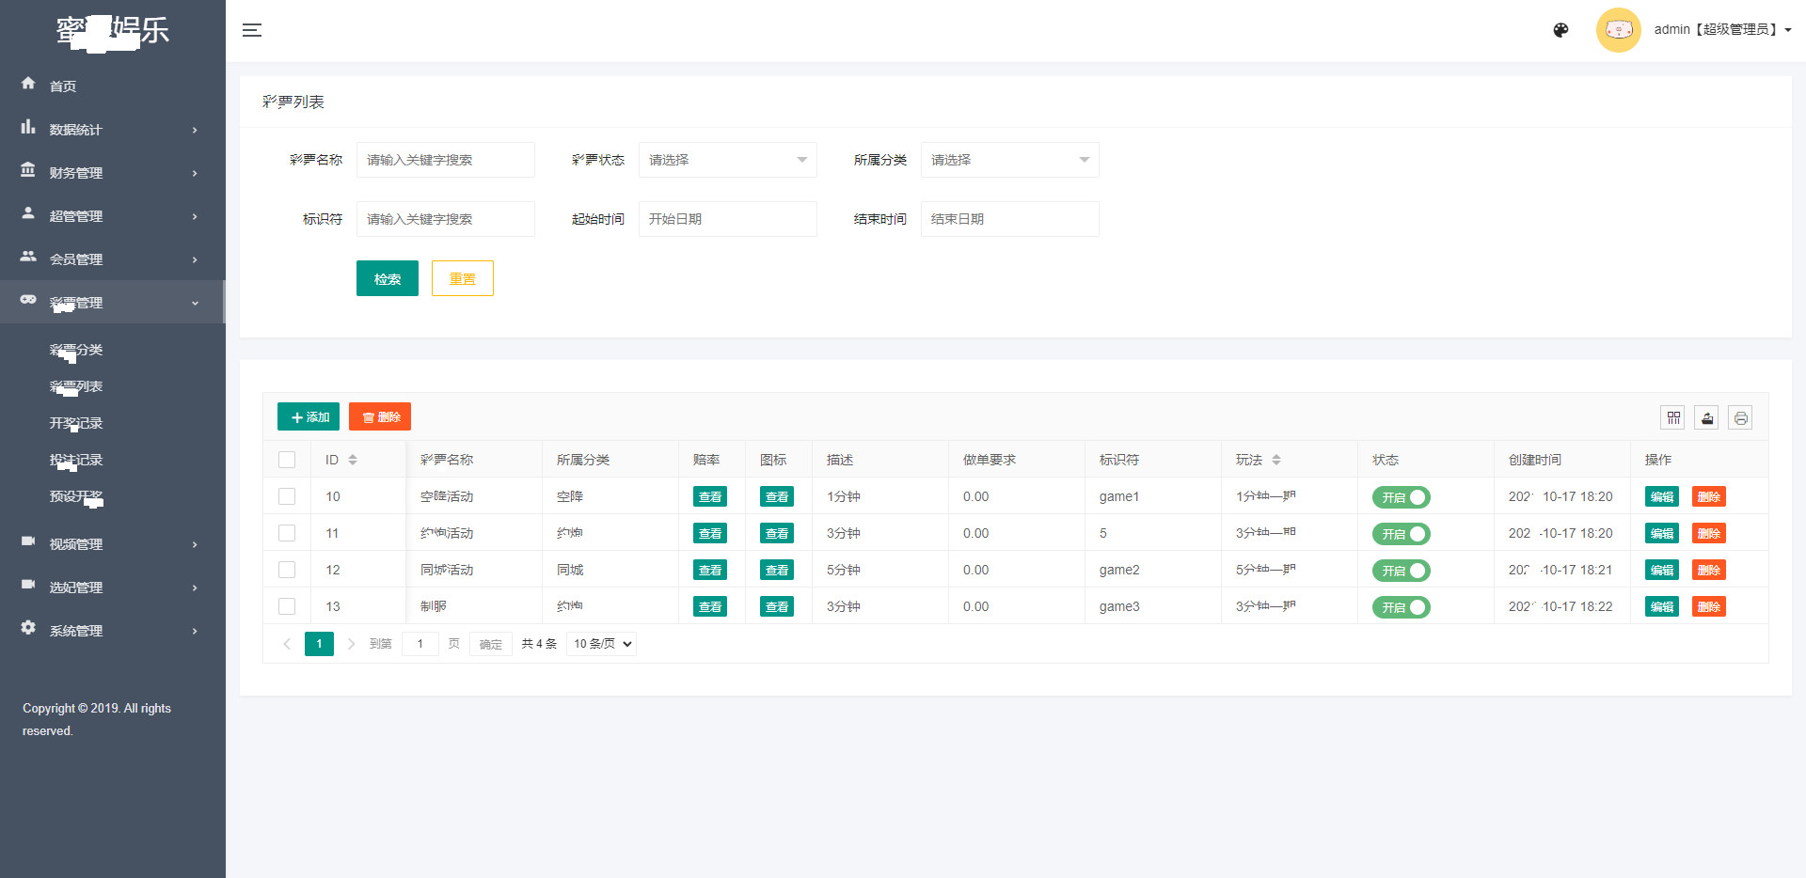Viewport: 1806px width, 878px height.
Task: Tick the checkbox for row ID 13
Action: pyautogui.click(x=287, y=606)
